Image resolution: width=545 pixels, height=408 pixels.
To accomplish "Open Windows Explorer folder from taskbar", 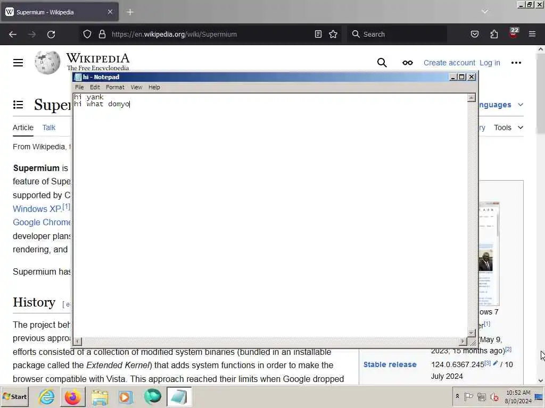I will pos(100,397).
